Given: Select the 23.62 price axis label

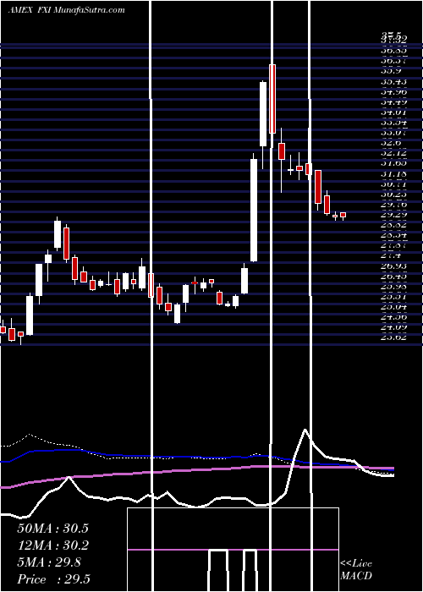Looking at the screenshot, I should tap(393, 337).
